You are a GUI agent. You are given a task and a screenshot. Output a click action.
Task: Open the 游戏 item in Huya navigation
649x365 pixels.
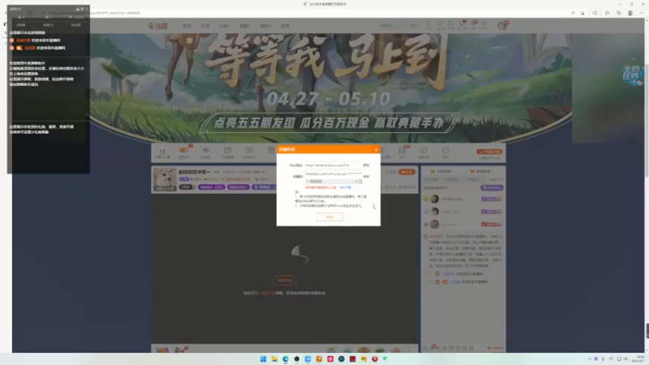(286, 26)
